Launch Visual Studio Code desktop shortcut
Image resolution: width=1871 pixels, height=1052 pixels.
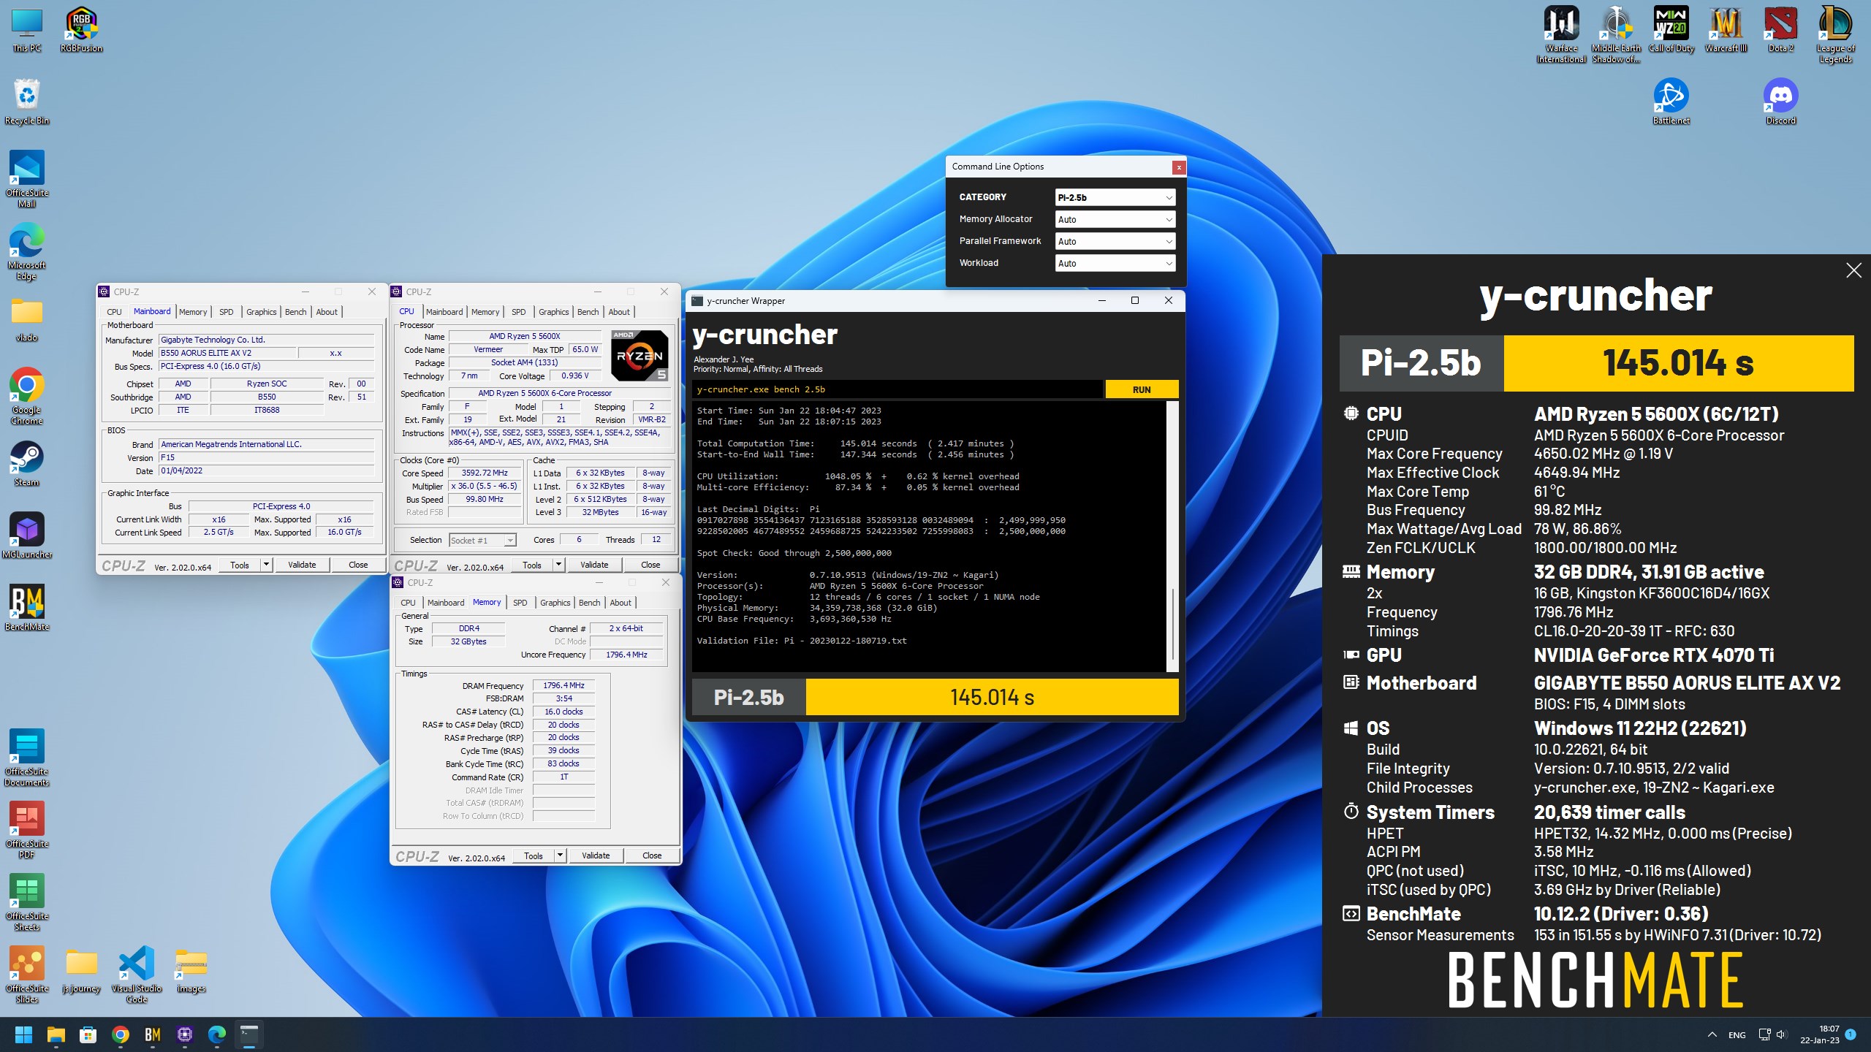coord(137,975)
